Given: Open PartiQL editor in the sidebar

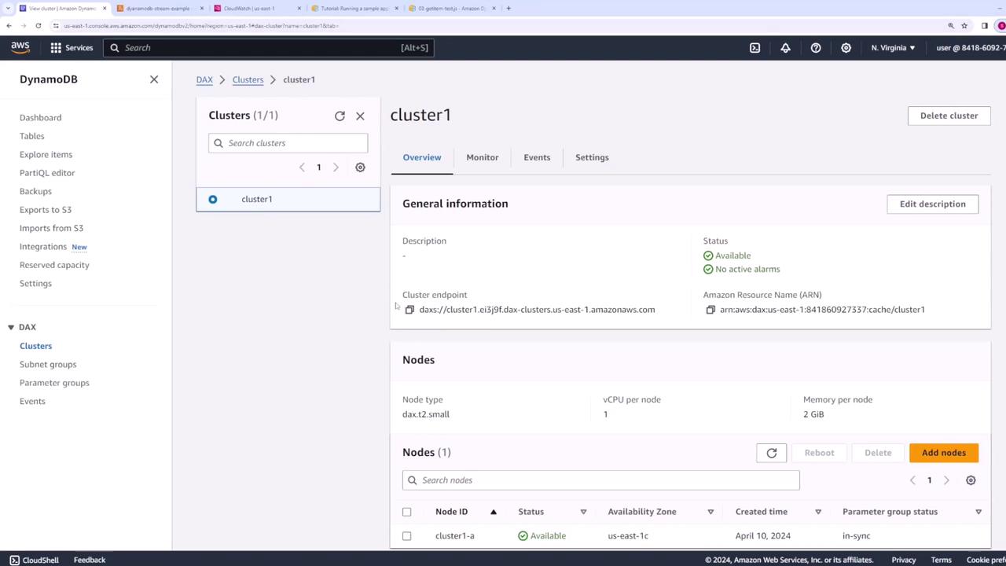Looking at the screenshot, I should [47, 173].
